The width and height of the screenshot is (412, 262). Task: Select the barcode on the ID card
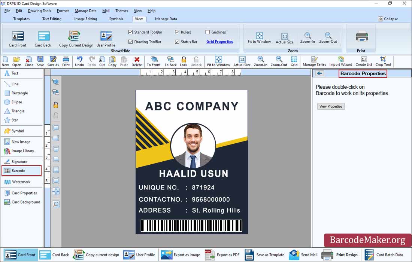coord(191,226)
